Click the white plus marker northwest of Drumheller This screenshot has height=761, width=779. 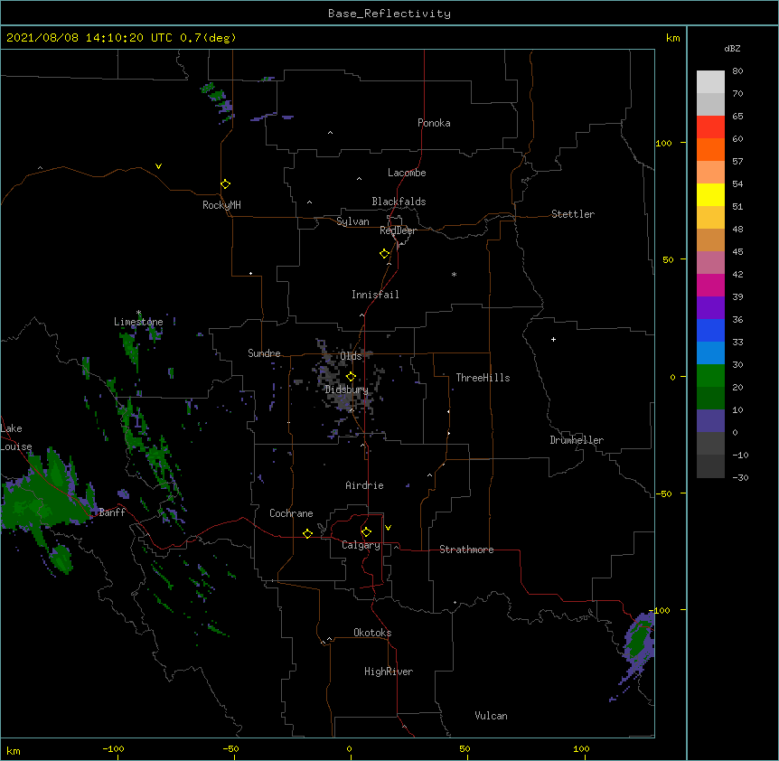click(x=553, y=339)
